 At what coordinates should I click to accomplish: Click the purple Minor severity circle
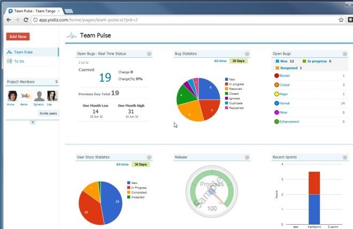[x=277, y=112]
